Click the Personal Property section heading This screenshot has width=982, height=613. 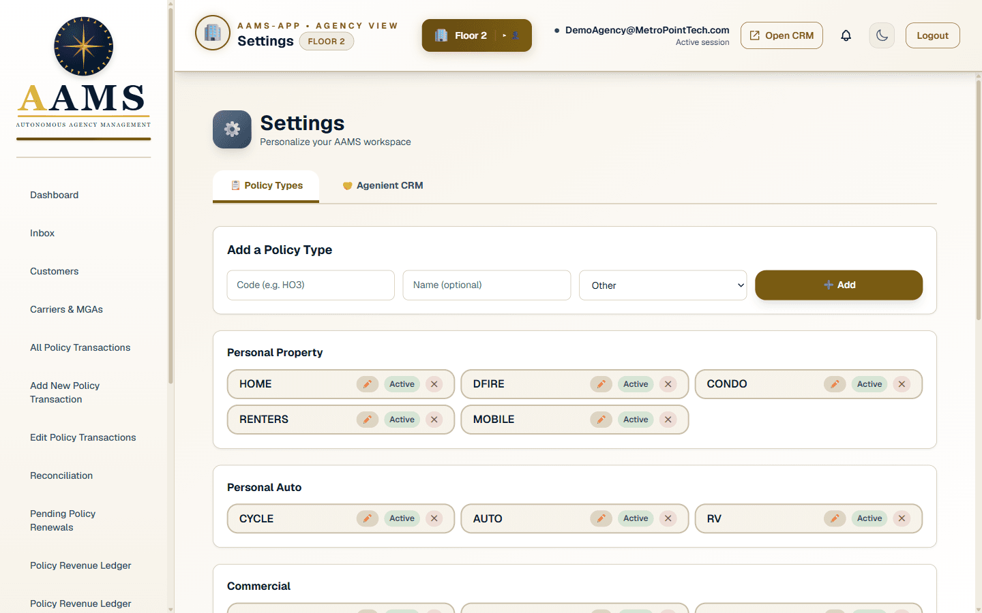click(275, 352)
